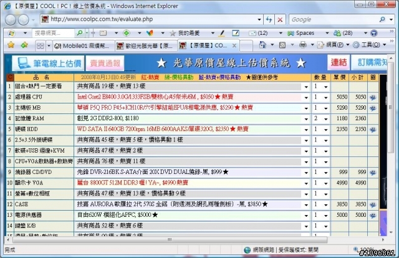This screenshot has width=399, height=258.
Task: Click the MSN butterfly icon
Action: (150, 33)
